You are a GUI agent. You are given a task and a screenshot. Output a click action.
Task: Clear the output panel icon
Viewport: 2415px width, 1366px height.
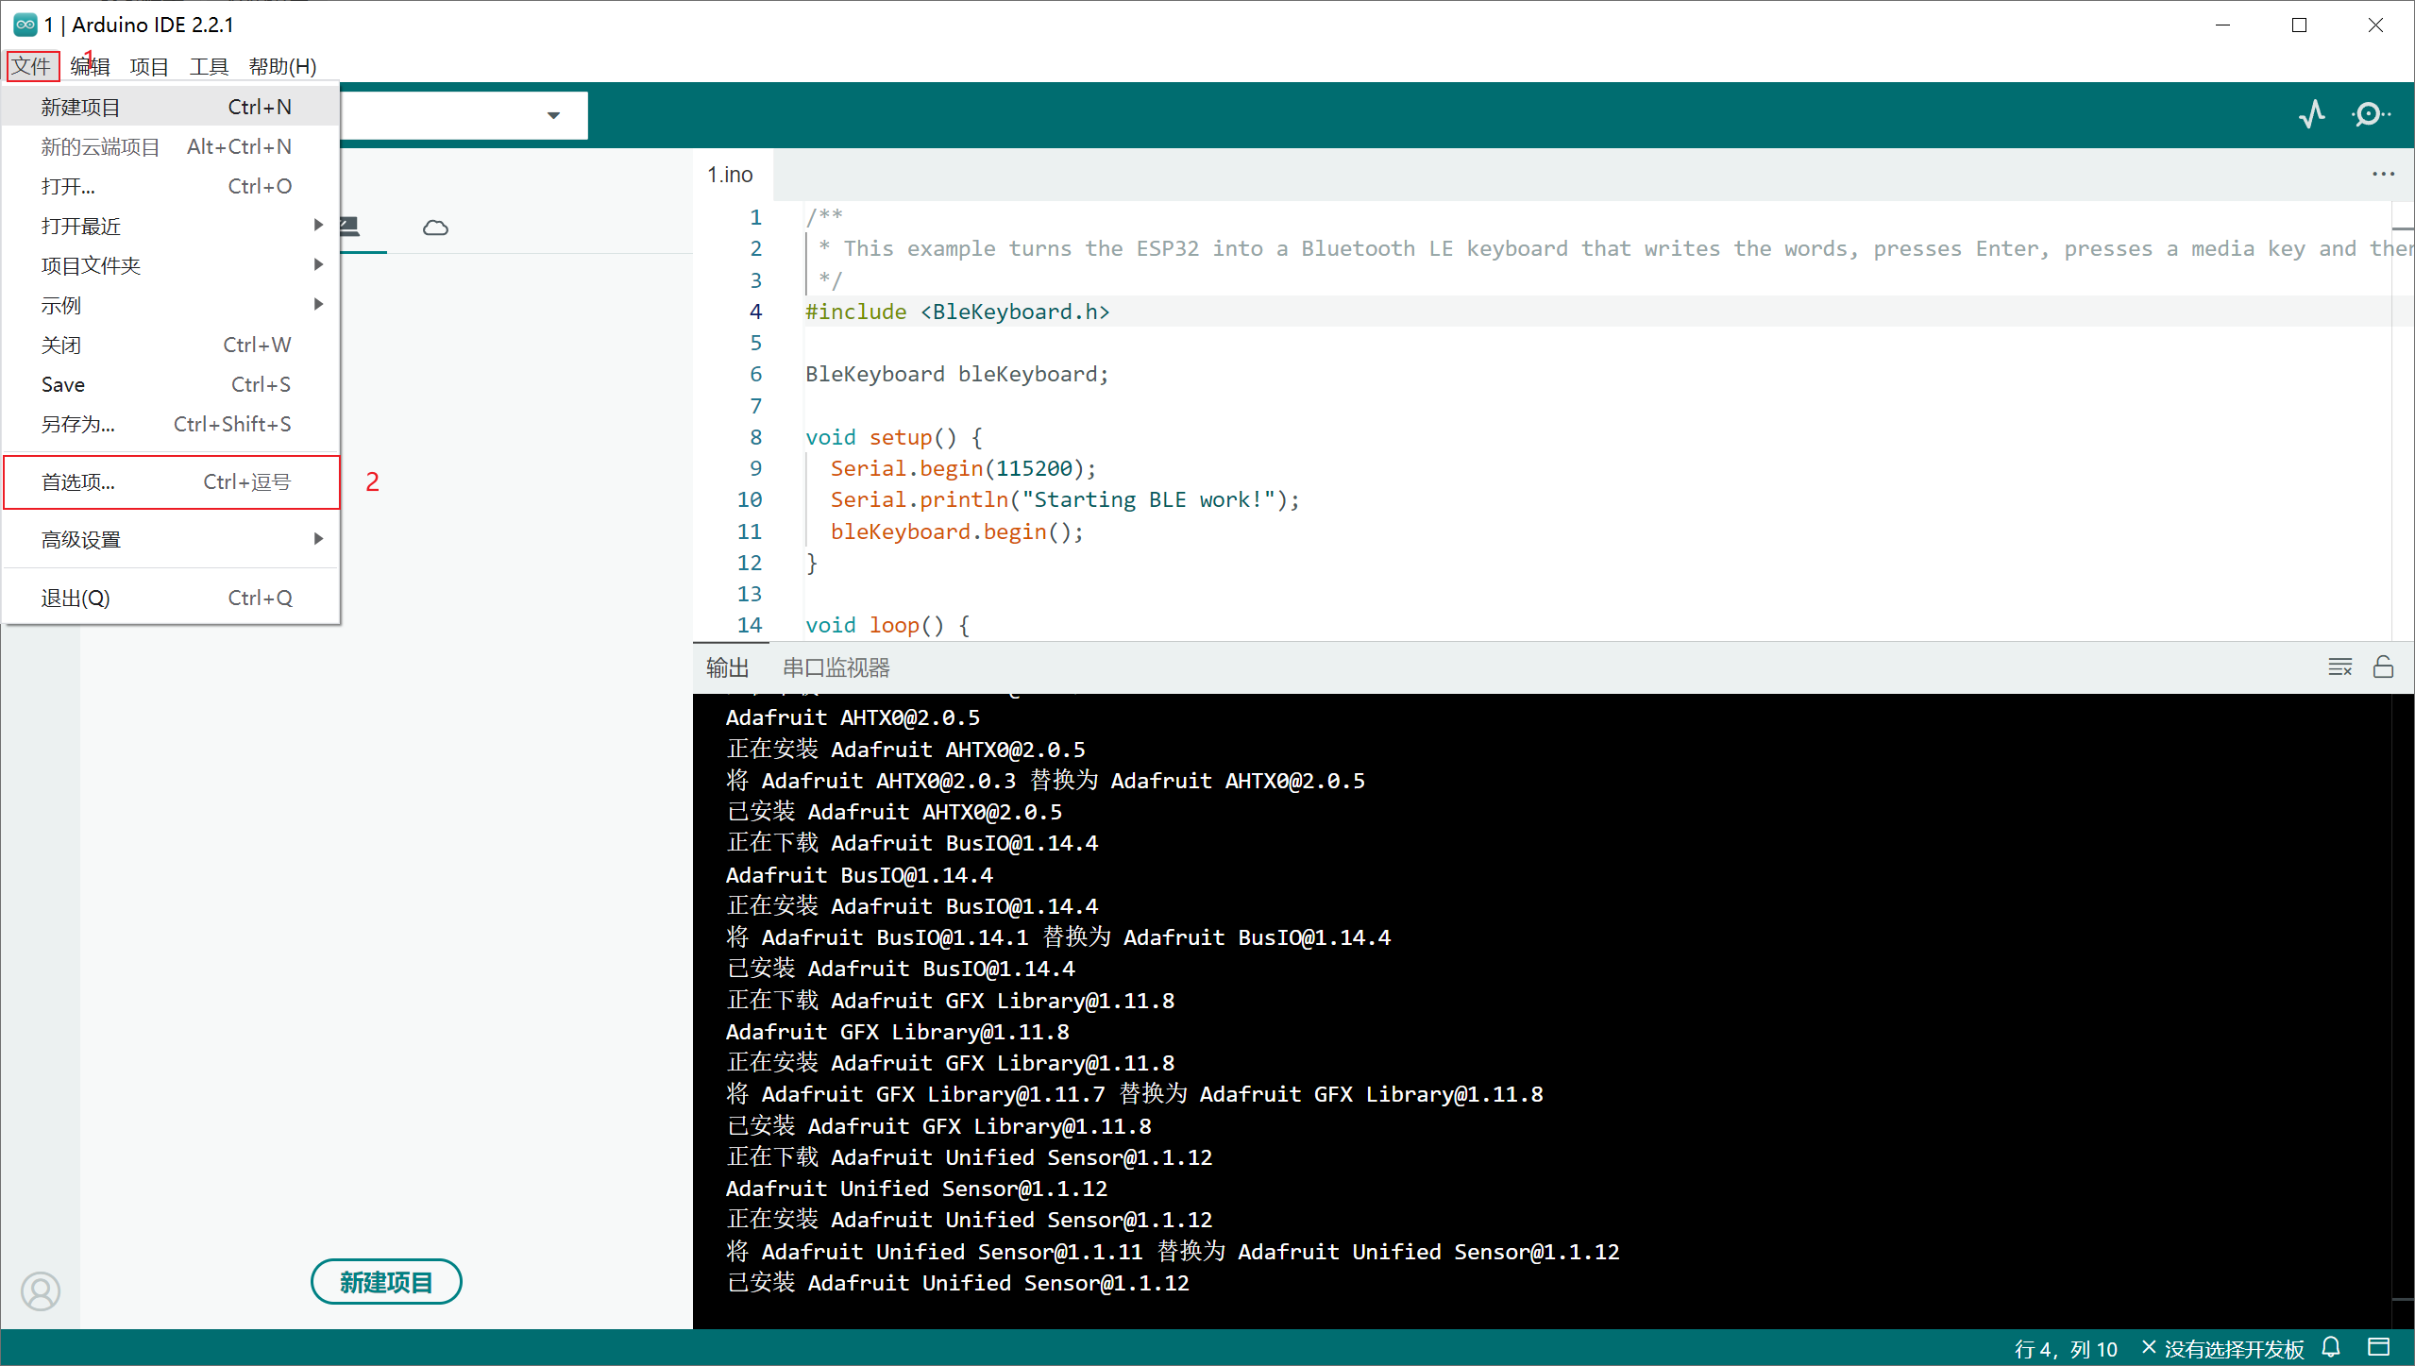coord(2339,667)
